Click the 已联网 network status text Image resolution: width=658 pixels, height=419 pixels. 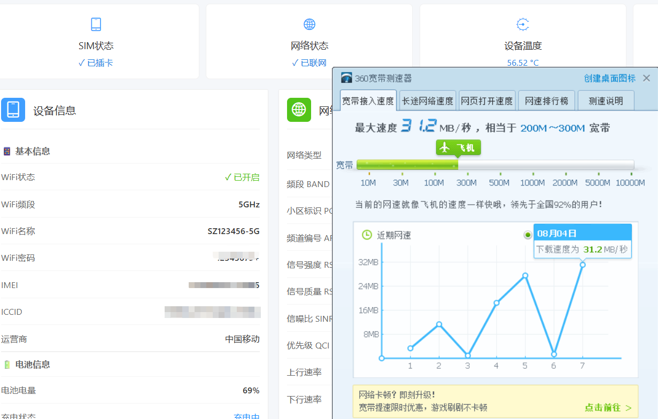coord(309,63)
